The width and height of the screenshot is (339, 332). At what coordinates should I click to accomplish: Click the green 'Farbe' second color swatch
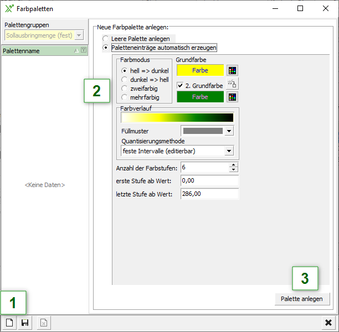tap(200, 97)
